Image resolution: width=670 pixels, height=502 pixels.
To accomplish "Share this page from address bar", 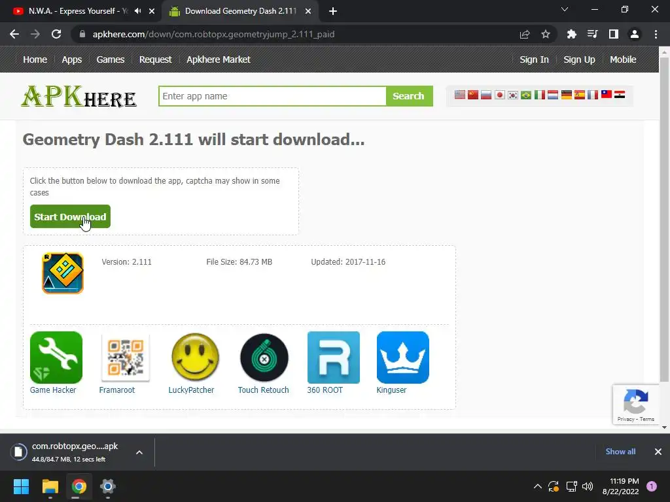I will point(525,34).
